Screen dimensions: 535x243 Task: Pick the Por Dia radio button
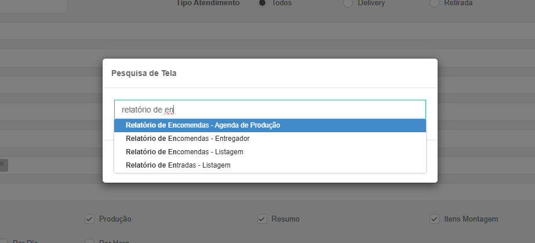pyautogui.click(x=3, y=242)
